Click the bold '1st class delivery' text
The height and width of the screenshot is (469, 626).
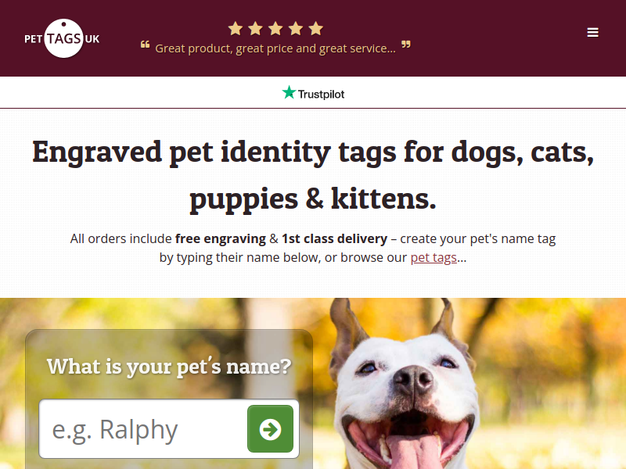335,239
